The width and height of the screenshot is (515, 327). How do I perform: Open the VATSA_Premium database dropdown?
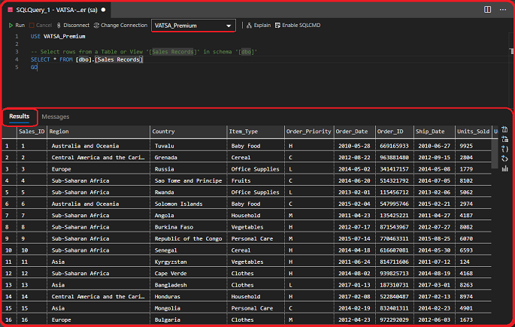coord(193,26)
